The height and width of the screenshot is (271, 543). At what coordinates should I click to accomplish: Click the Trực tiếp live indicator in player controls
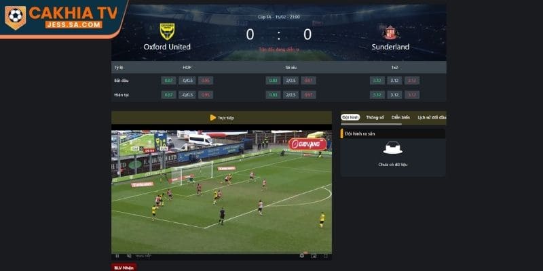[143, 256]
